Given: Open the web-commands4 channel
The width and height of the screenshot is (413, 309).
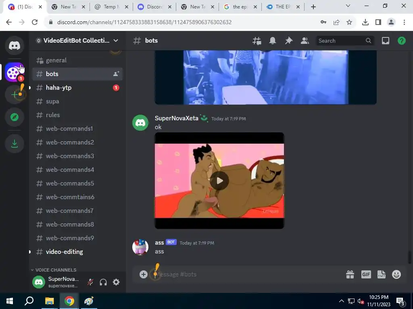Looking at the screenshot, I should 77,169.
